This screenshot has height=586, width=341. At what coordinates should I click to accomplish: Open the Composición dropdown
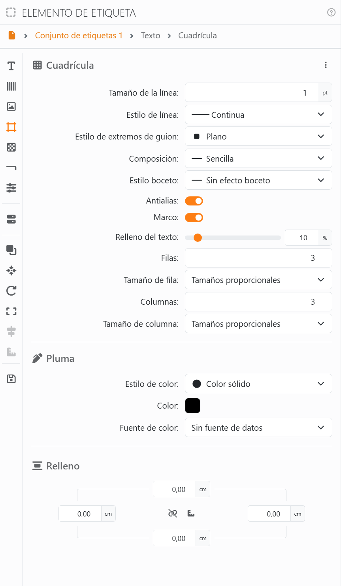coord(258,158)
